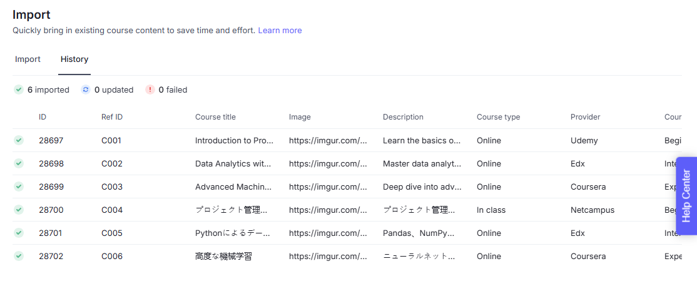Click success check icon for course 28697
This screenshot has height=281, width=697.
click(x=19, y=140)
